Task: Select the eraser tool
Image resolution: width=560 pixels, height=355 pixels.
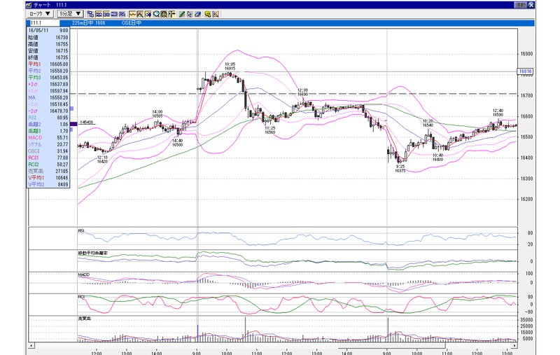Action: tap(197, 14)
